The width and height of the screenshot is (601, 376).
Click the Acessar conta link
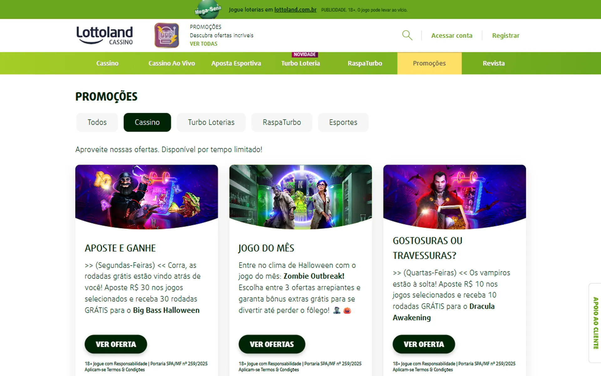452,35
